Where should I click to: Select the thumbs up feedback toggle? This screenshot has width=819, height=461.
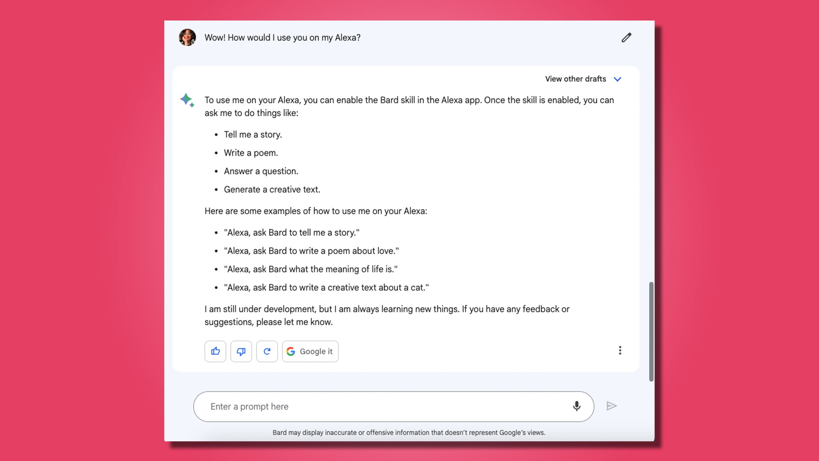click(215, 351)
